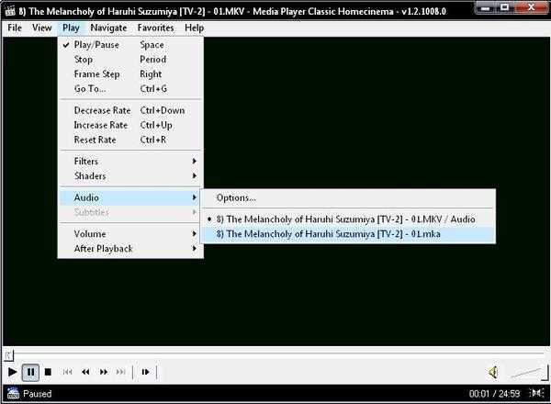Click the Stop button in the control bar
Viewport: 551px width, 404px height.
tap(48, 372)
